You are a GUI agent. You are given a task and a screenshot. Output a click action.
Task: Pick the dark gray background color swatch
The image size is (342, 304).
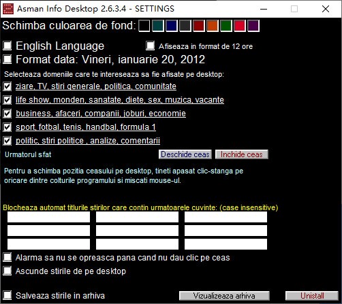pyautogui.click(x=185, y=26)
